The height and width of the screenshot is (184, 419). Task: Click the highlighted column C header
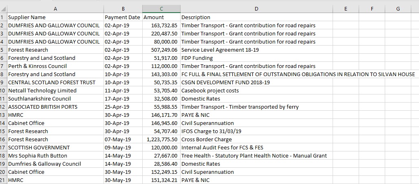pyautogui.click(x=161, y=9)
